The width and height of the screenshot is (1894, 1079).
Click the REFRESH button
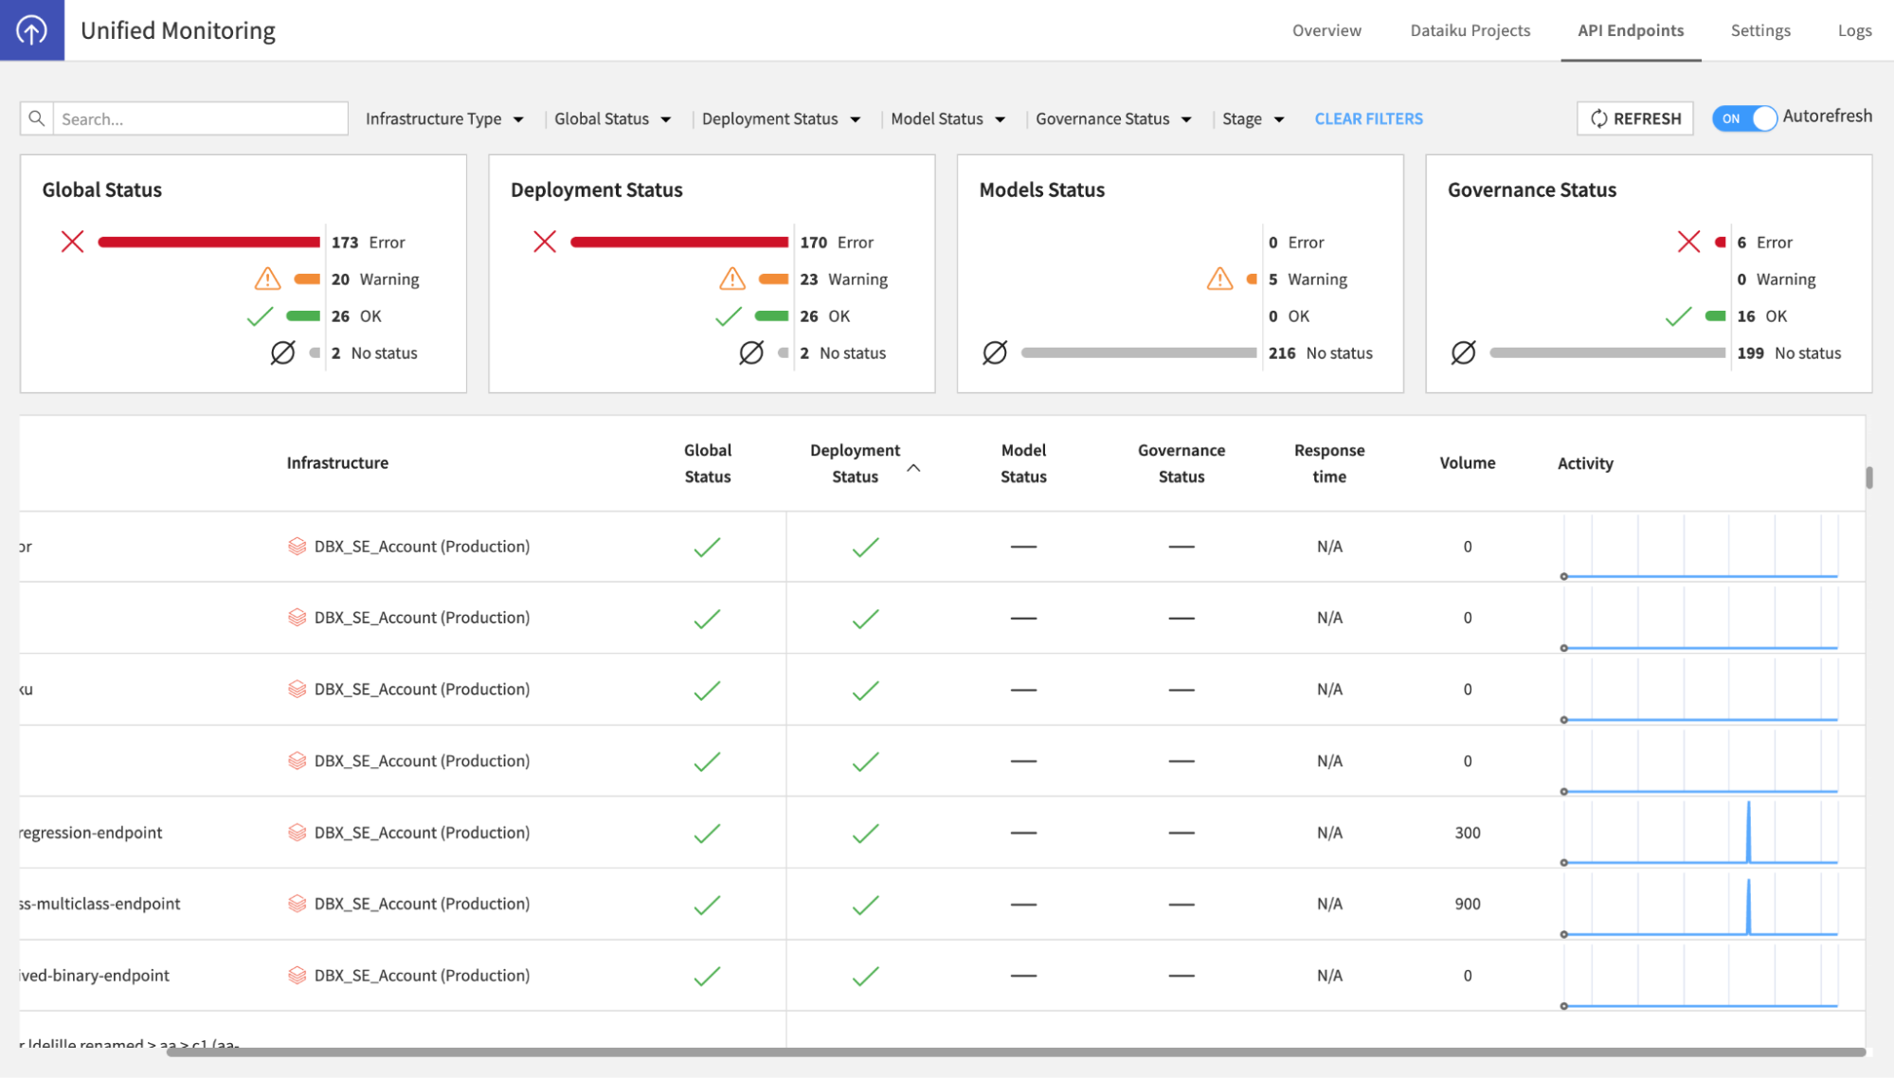pos(1634,118)
